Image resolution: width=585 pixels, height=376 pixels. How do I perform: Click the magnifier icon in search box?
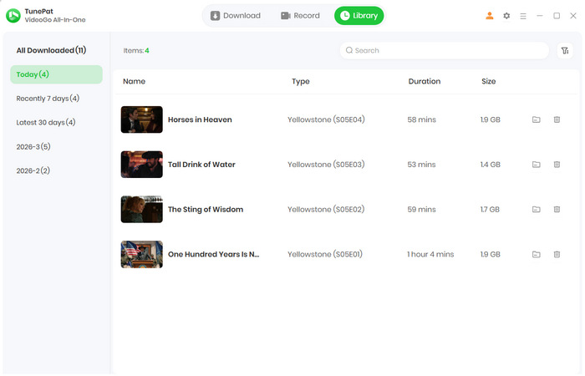(x=348, y=50)
